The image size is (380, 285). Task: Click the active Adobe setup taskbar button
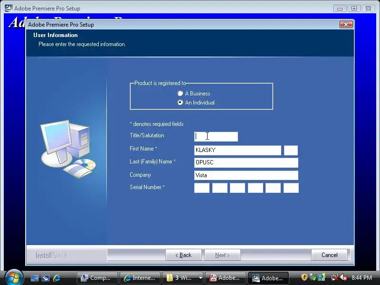[x=268, y=278]
